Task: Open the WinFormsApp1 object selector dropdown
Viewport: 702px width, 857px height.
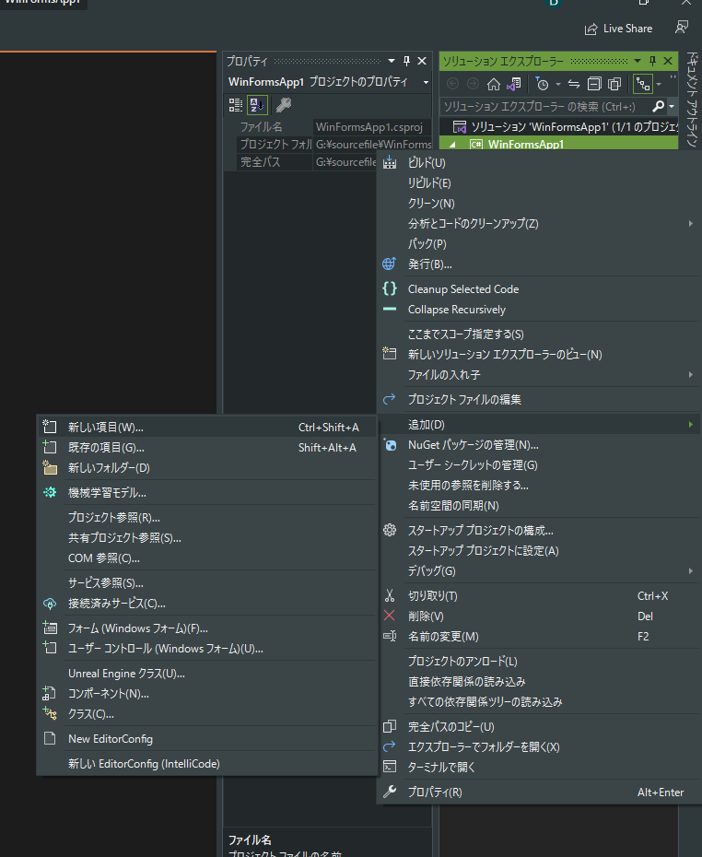Action: point(426,83)
